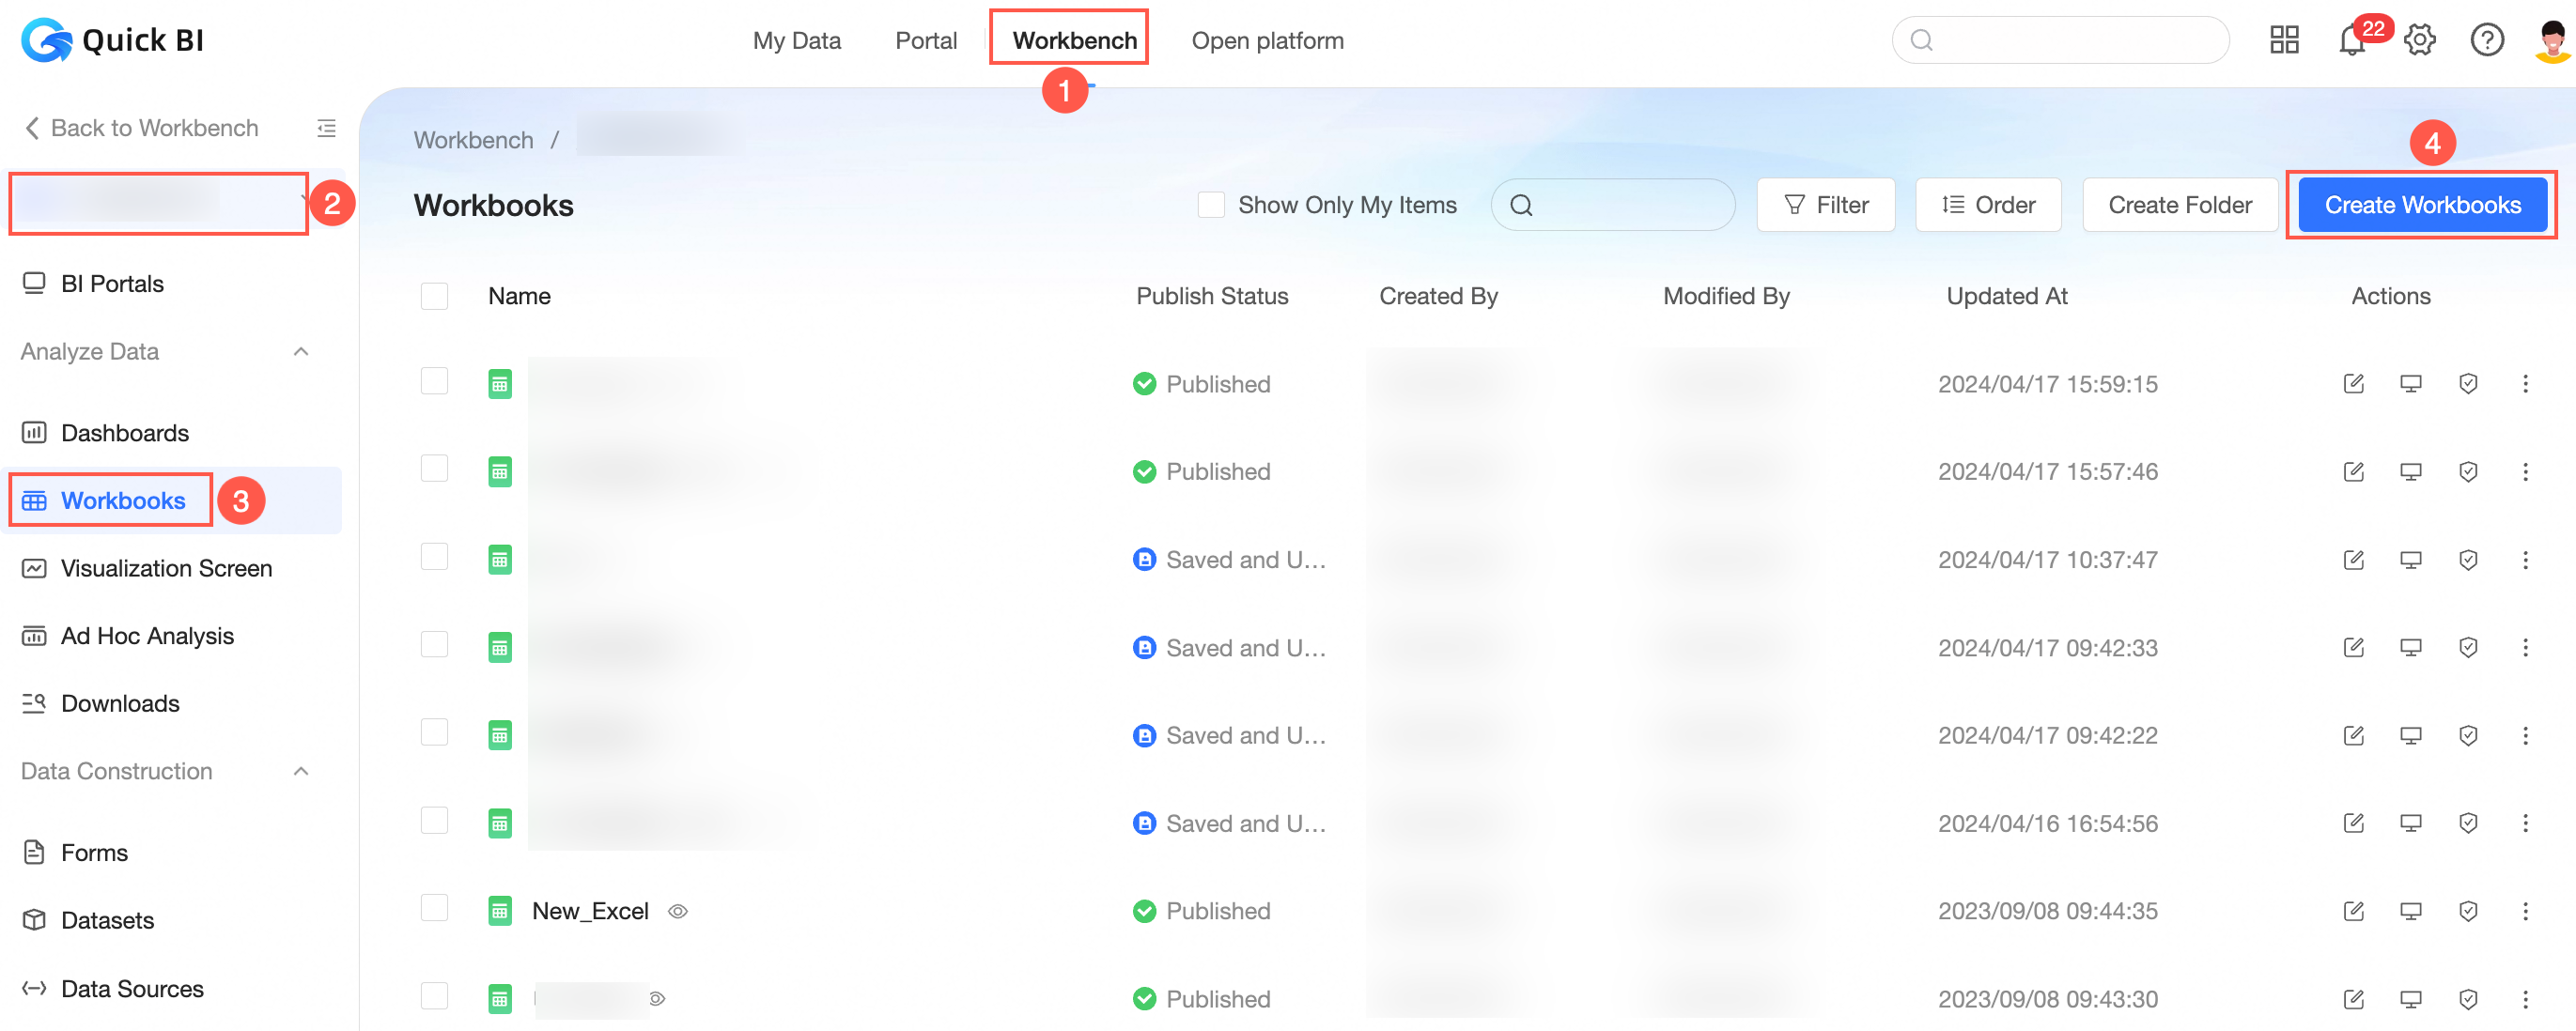This screenshot has height=1031, width=2576.
Task: Open more actions for New_Excel row
Action: tap(2525, 911)
